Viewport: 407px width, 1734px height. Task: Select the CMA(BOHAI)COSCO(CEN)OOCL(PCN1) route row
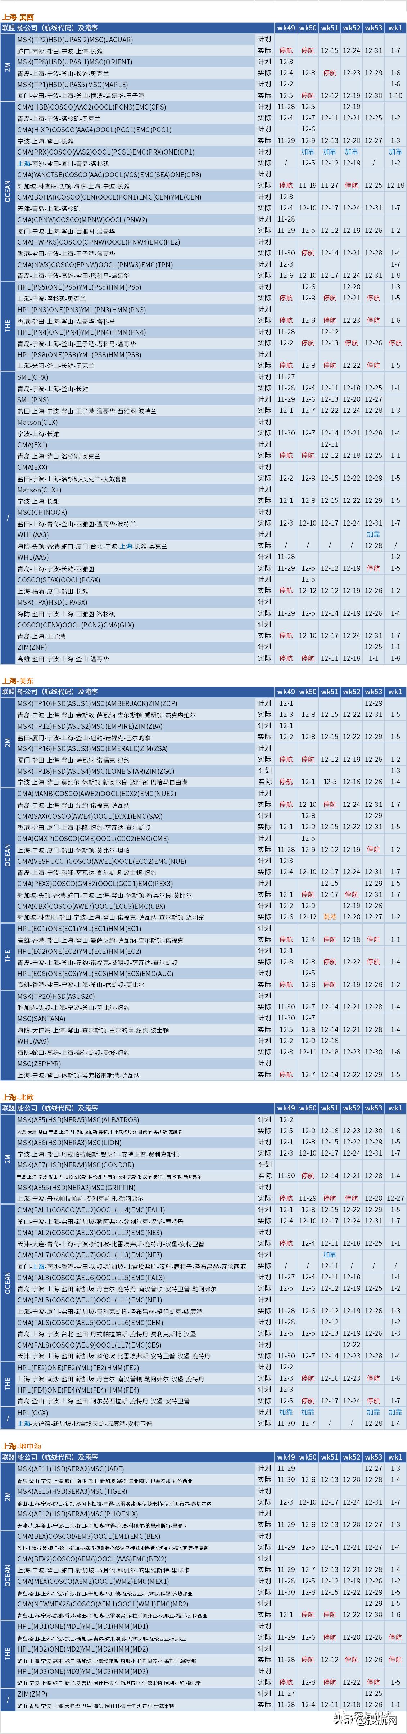coord(109,197)
